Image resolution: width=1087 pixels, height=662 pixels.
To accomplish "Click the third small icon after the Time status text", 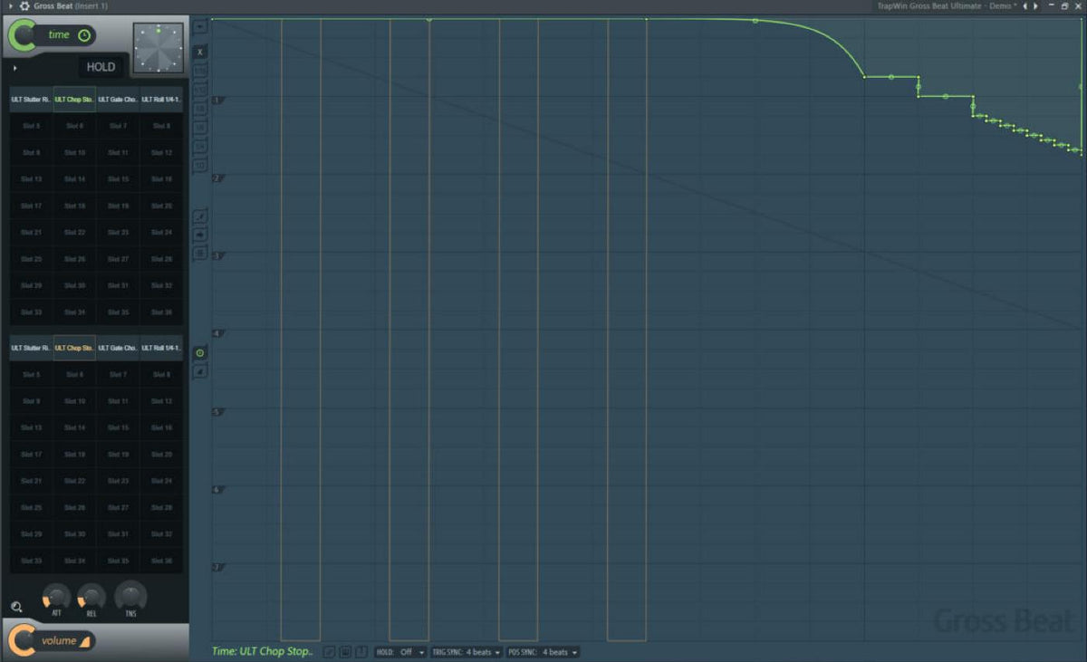I will (361, 652).
